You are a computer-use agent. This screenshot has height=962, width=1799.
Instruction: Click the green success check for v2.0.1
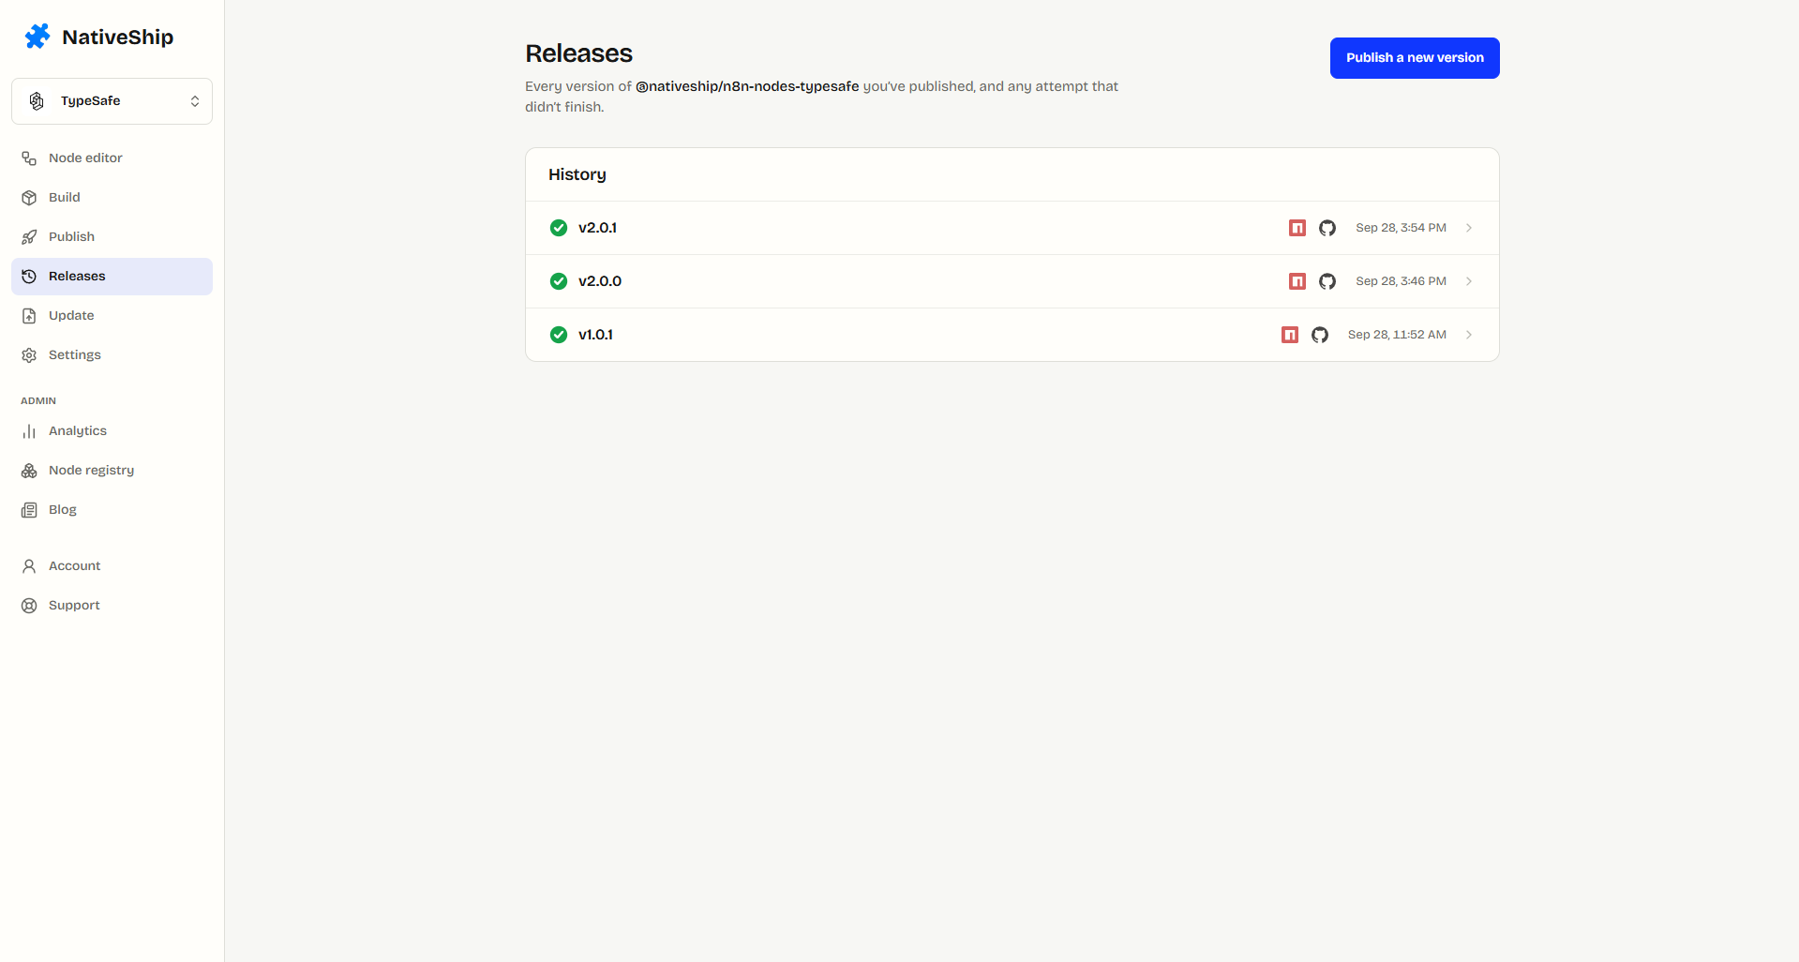[559, 228]
